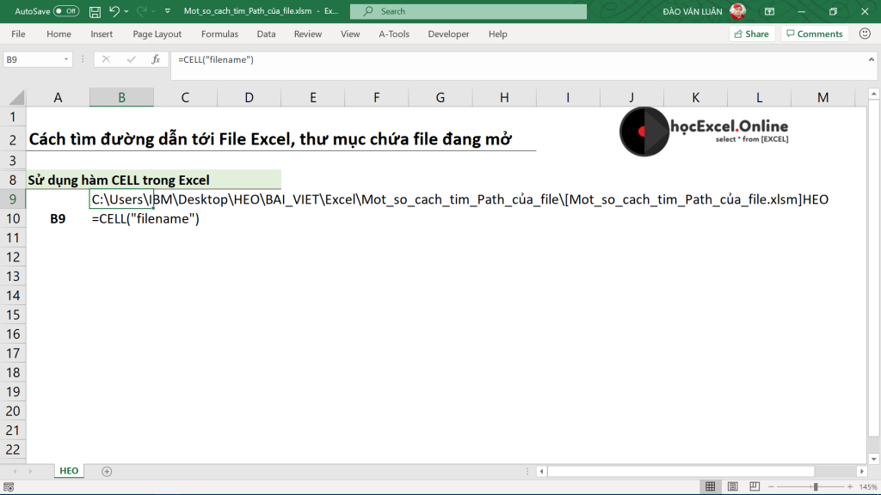Open the Name Box dropdown
Image resolution: width=881 pixels, height=495 pixels.
point(66,59)
